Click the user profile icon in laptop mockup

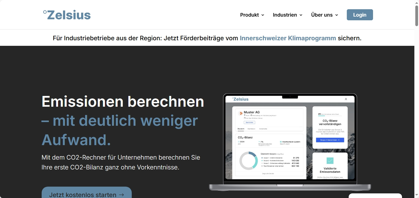[346, 99]
